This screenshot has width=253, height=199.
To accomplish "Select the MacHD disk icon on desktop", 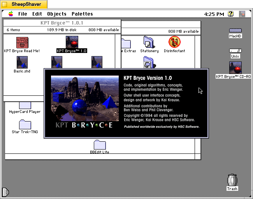I will tap(235, 30).
